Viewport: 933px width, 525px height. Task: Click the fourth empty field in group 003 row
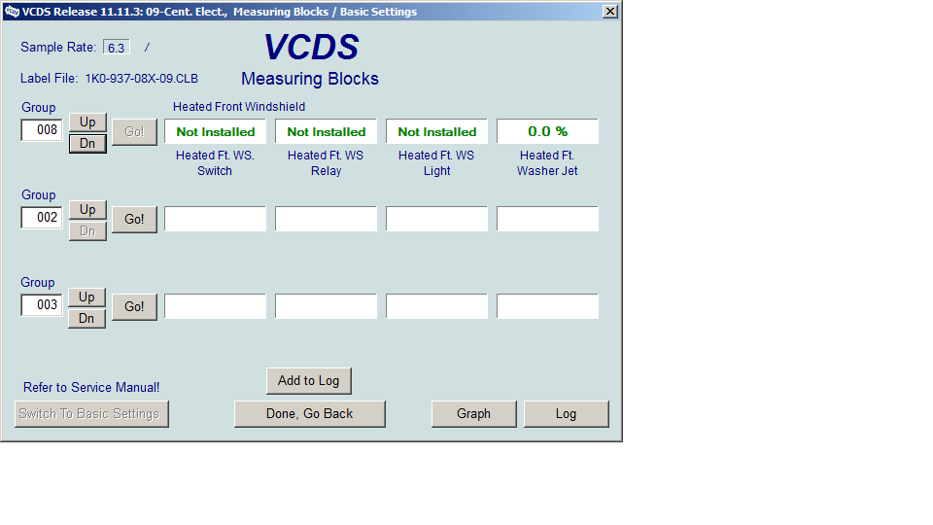pyautogui.click(x=547, y=306)
